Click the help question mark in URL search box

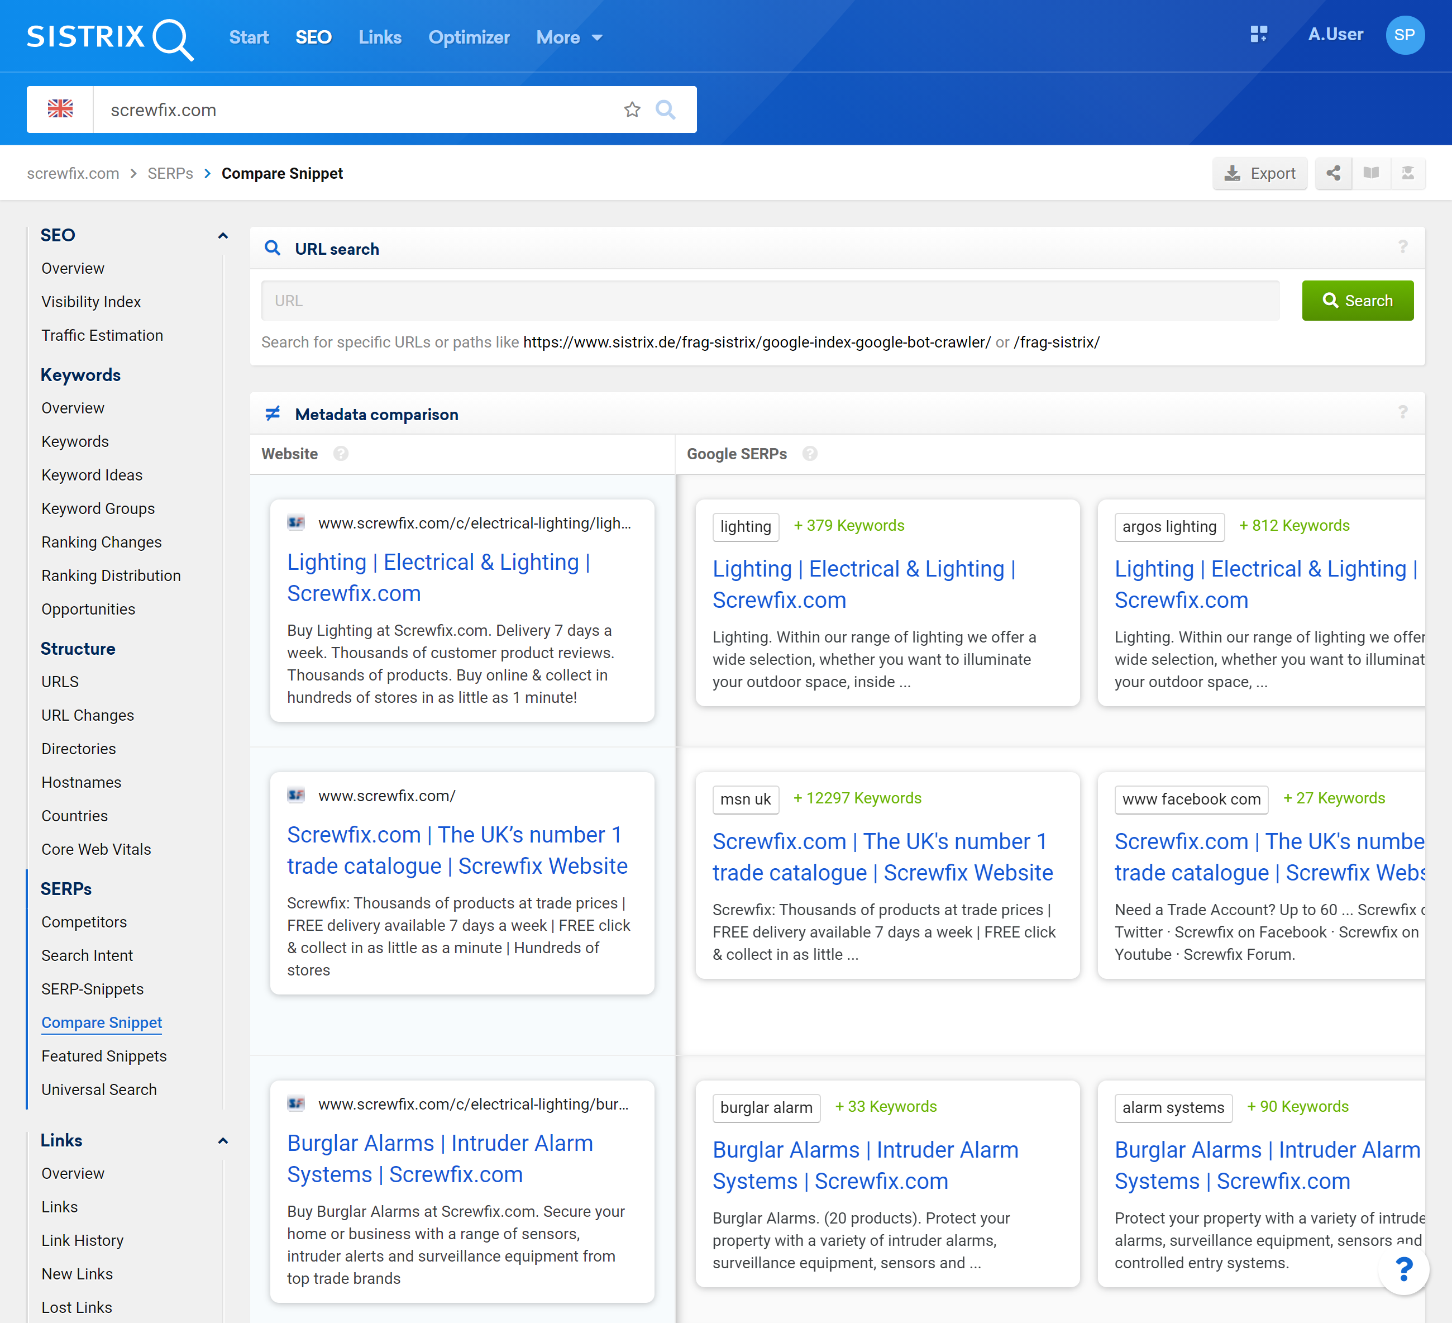point(1402,247)
